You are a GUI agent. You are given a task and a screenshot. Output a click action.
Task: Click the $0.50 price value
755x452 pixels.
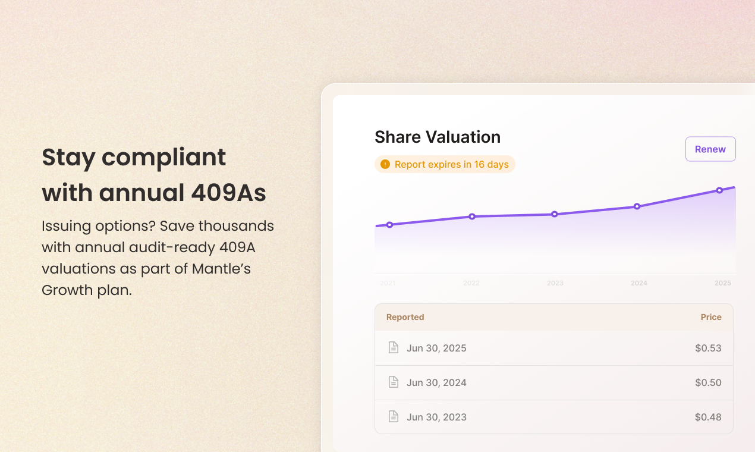[708, 383]
